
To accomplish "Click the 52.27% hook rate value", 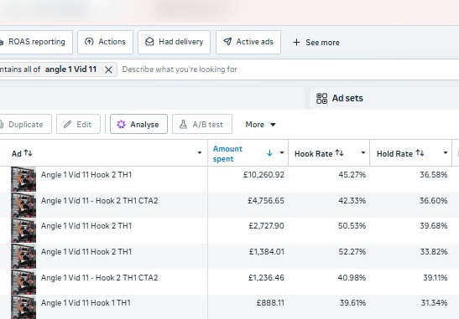I will (x=352, y=252).
